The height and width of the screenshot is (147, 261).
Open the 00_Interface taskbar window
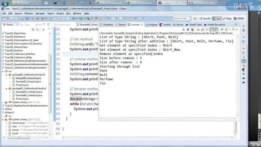(x=27, y=3)
